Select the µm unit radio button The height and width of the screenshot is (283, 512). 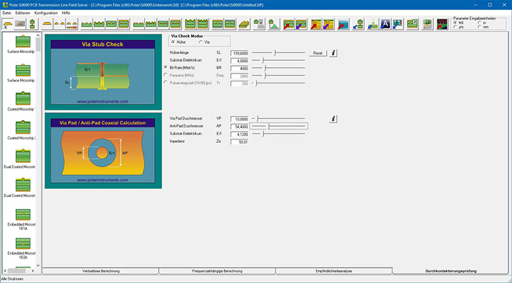click(455, 27)
